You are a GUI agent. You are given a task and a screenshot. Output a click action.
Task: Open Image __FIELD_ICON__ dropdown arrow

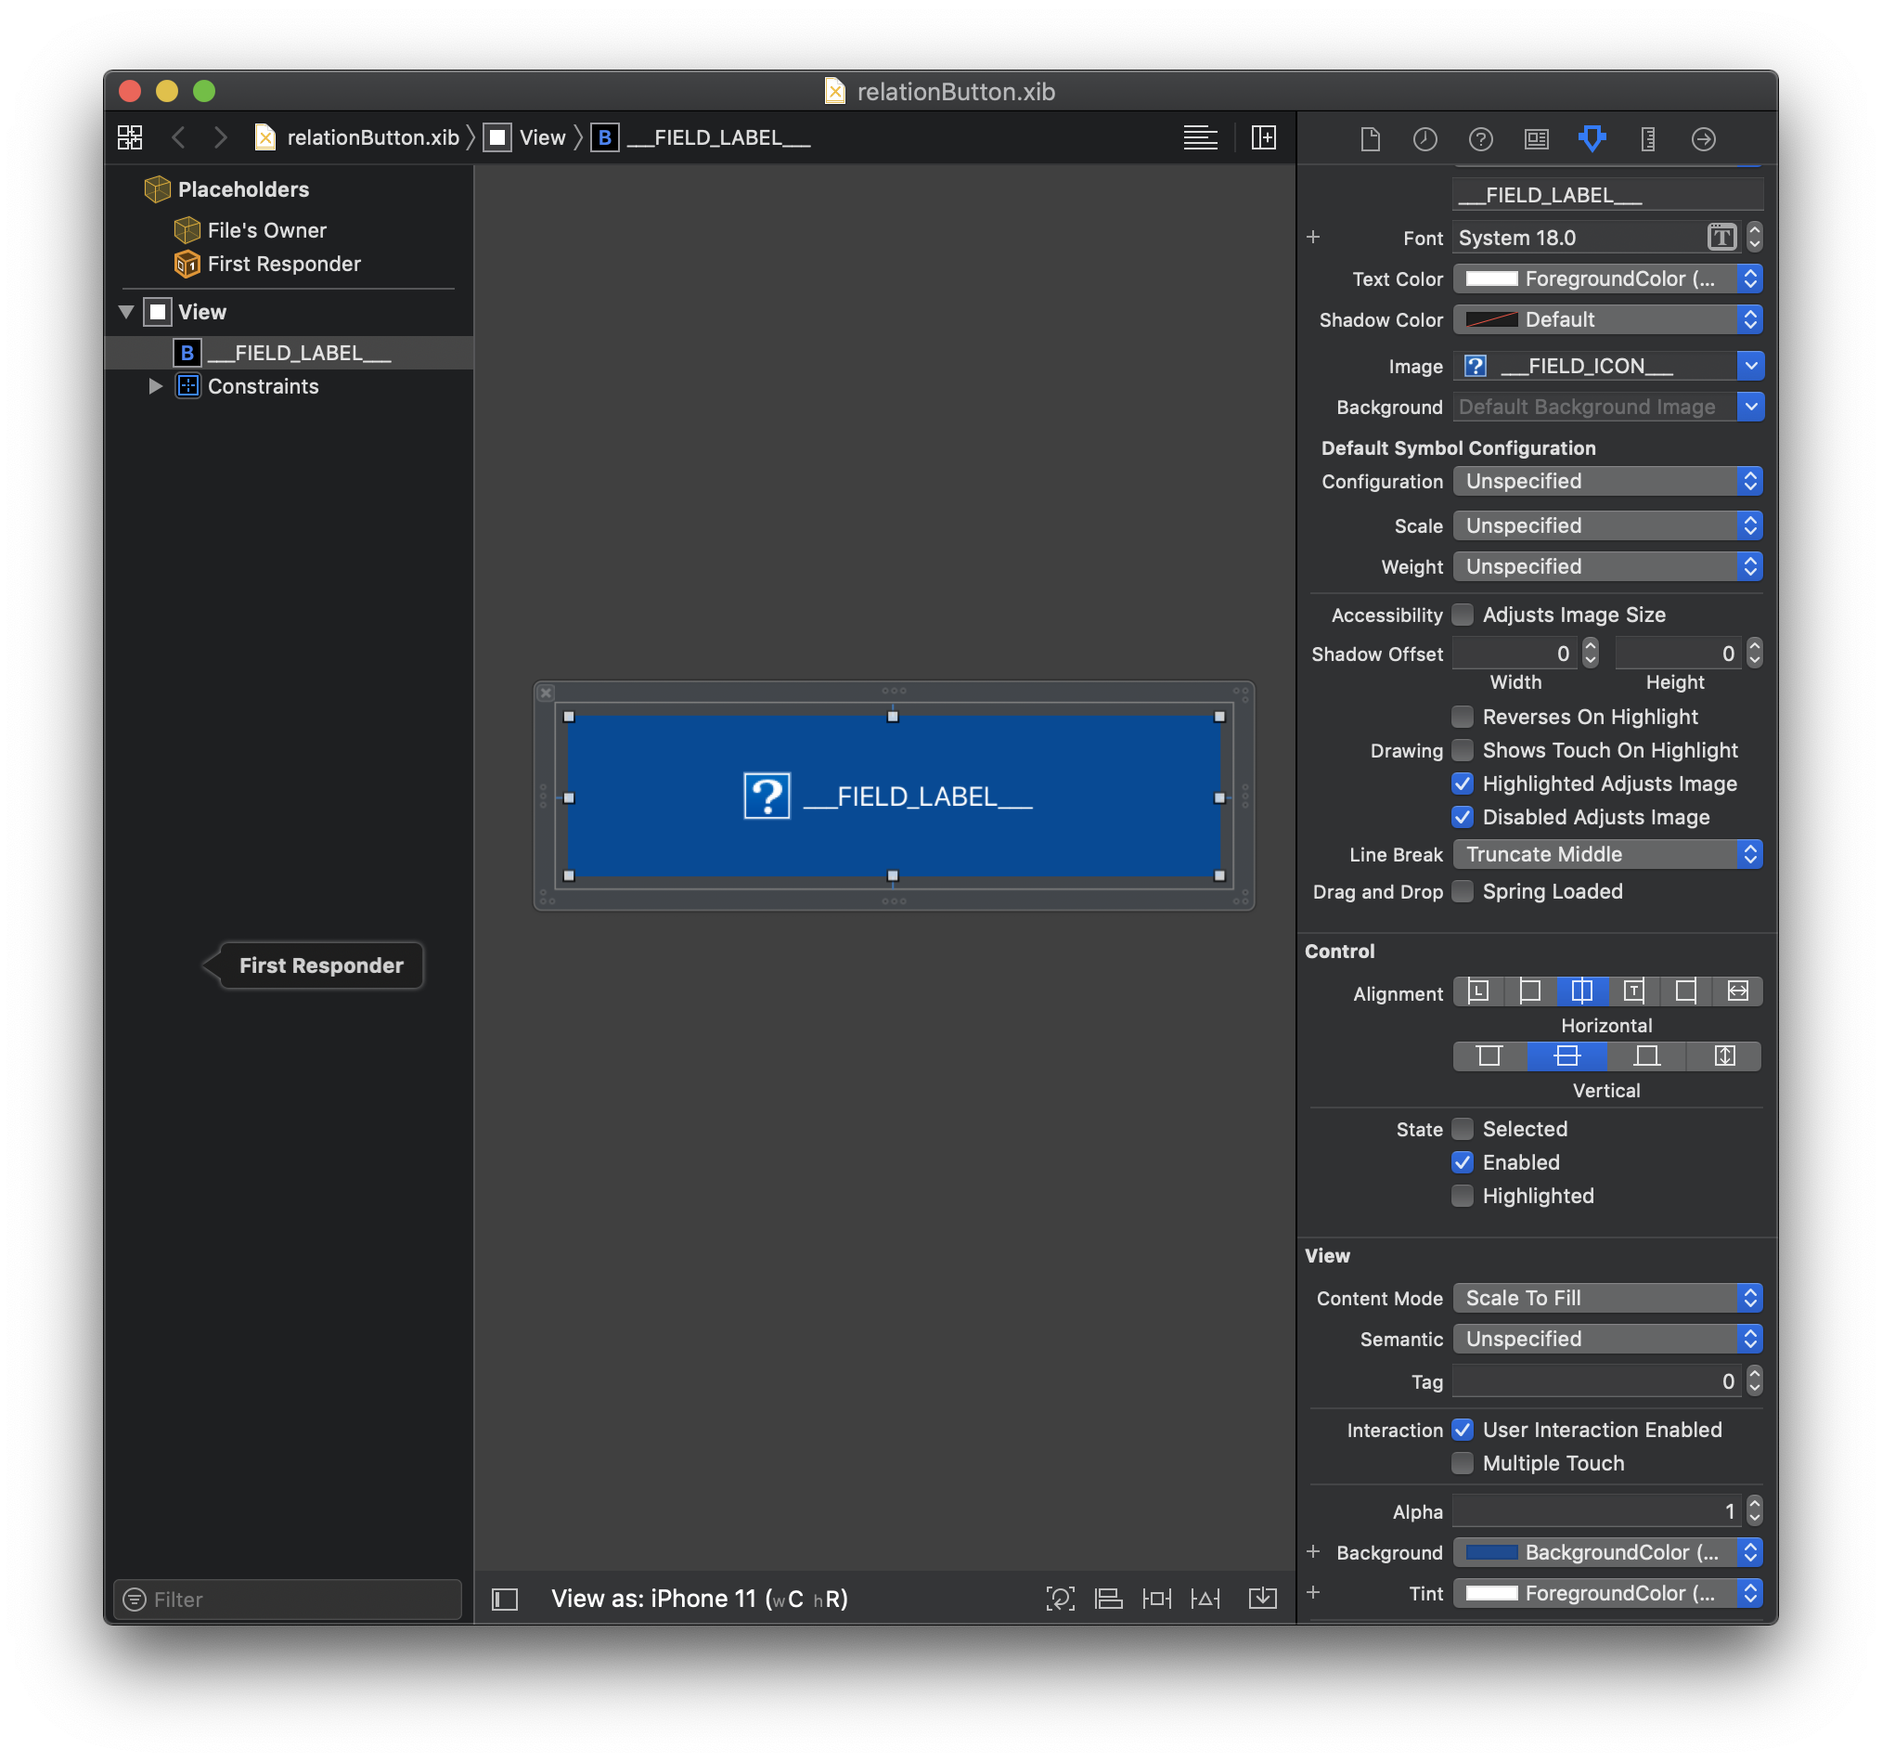(x=1750, y=366)
